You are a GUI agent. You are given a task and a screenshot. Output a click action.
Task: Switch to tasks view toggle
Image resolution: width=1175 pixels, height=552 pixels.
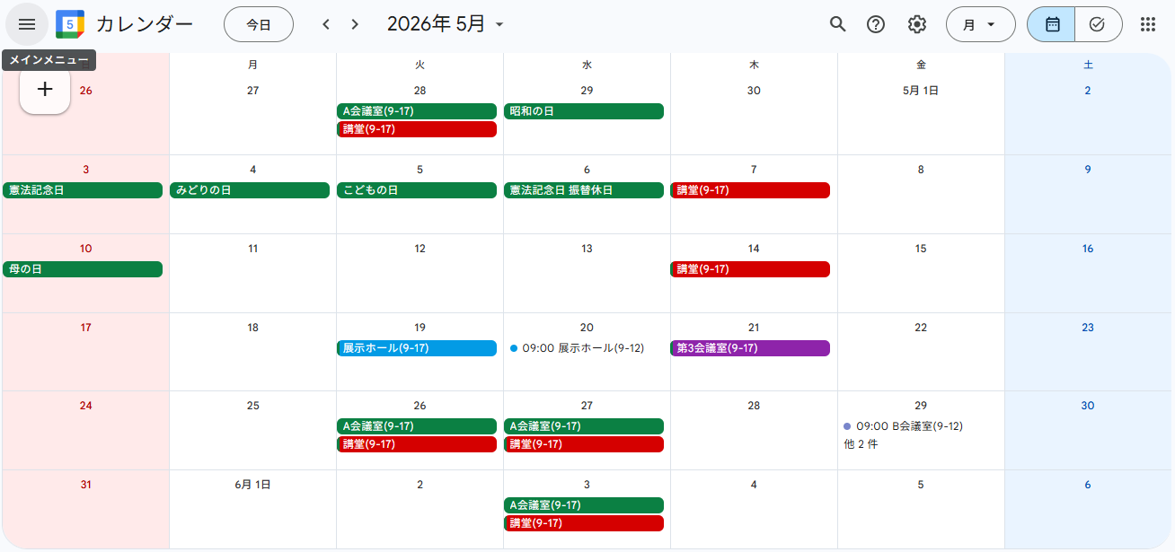[1097, 24]
